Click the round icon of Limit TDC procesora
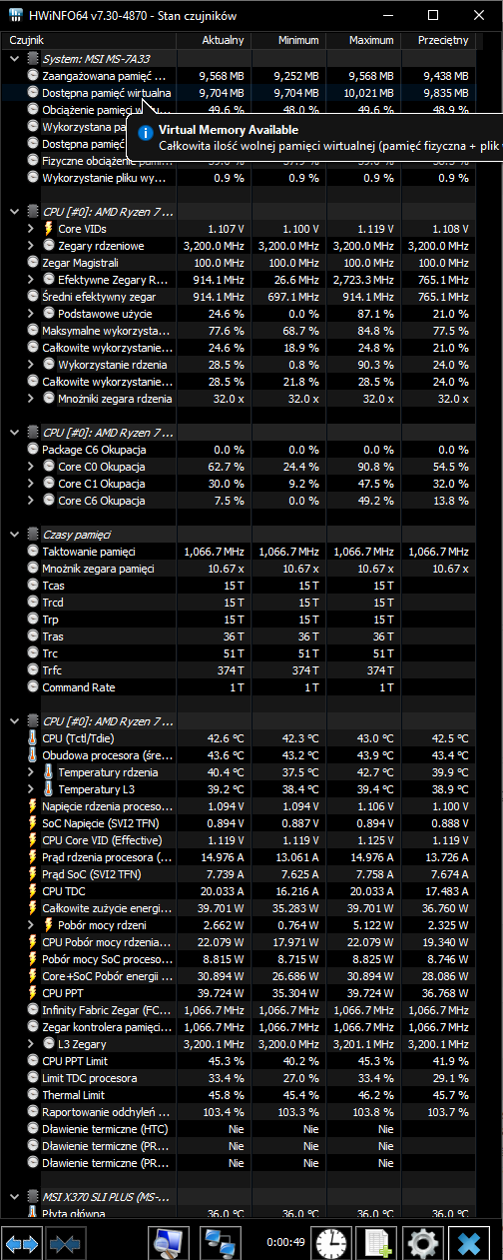This screenshot has height=1260, width=503. 32,1077
